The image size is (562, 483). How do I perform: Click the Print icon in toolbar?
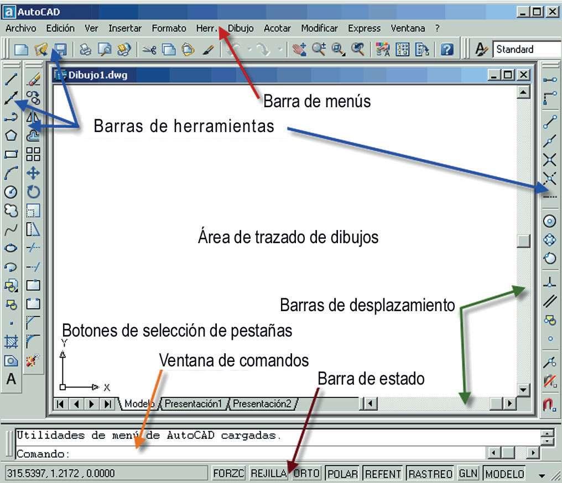coord(85,49)
